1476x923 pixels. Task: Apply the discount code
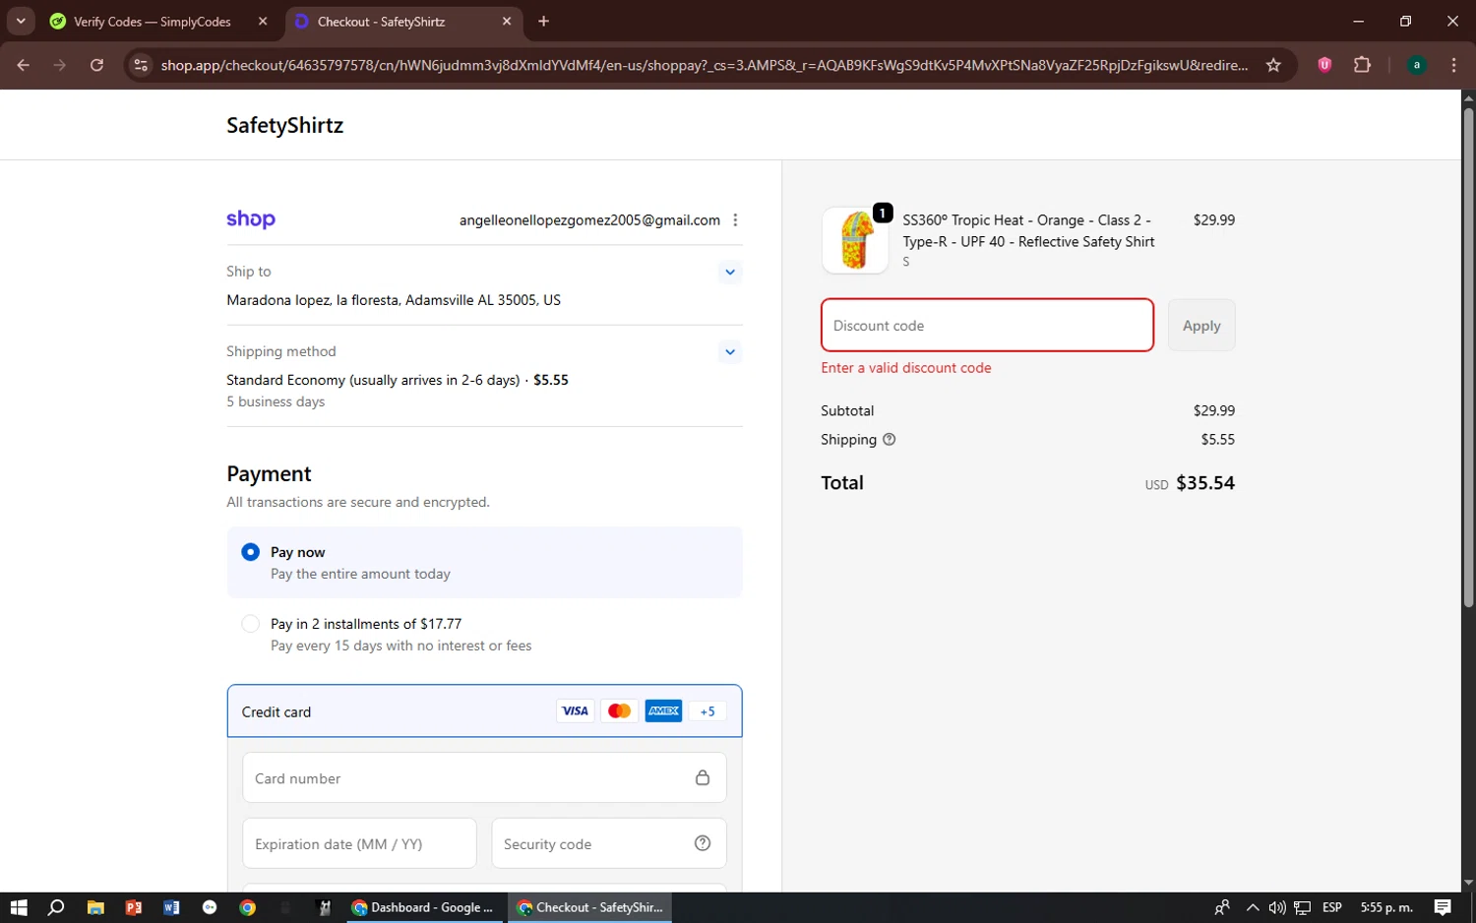click(1201, 325)
